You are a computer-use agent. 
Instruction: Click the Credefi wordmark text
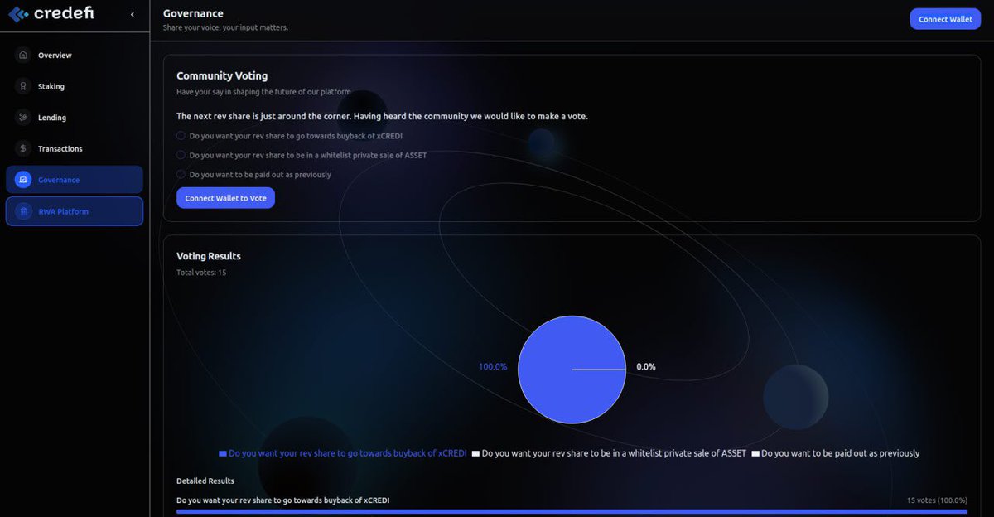(64, 13)
